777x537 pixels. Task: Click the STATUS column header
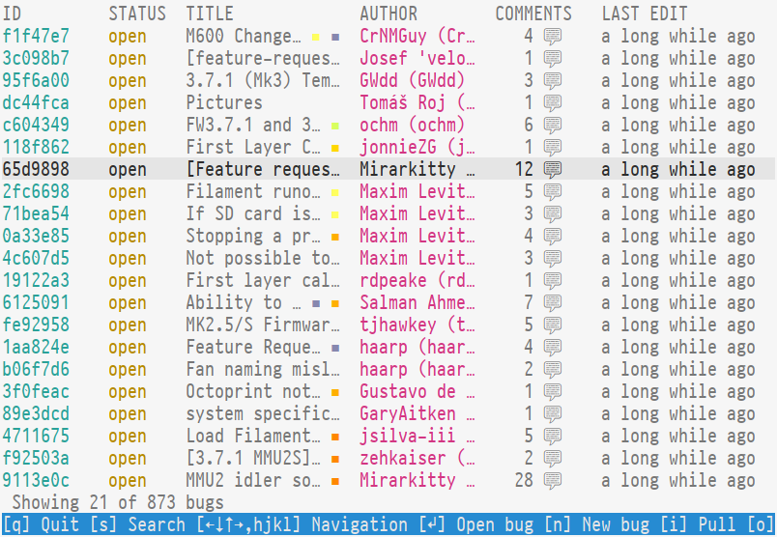click(137, 14)
